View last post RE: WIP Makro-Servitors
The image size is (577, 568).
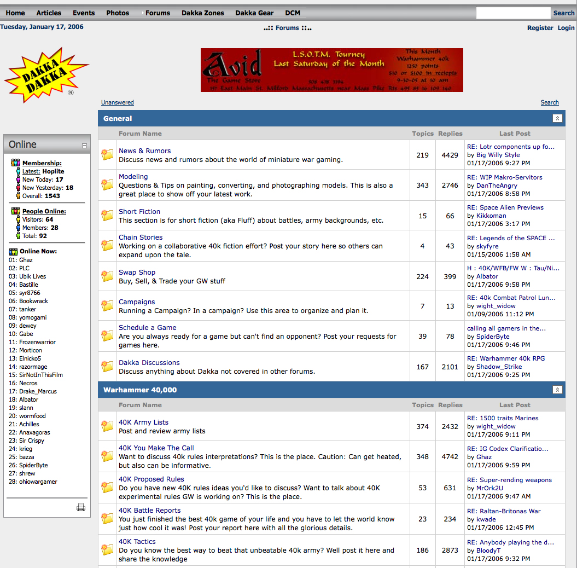tap(504, 177)
